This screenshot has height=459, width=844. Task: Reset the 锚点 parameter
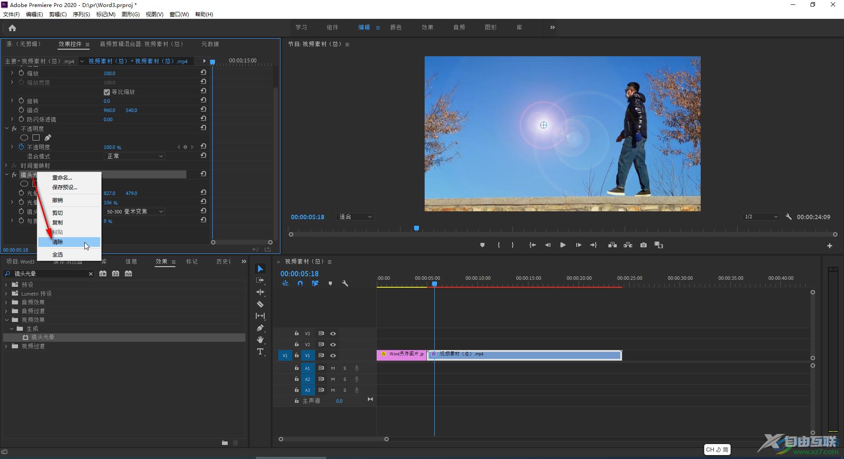(204, 109)
